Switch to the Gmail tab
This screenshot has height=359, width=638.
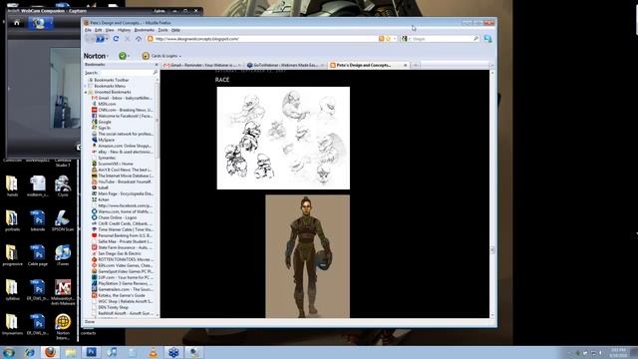pyautogui.click(x=201, y=65)
